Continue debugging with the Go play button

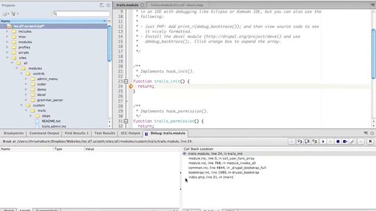point(323,141)
